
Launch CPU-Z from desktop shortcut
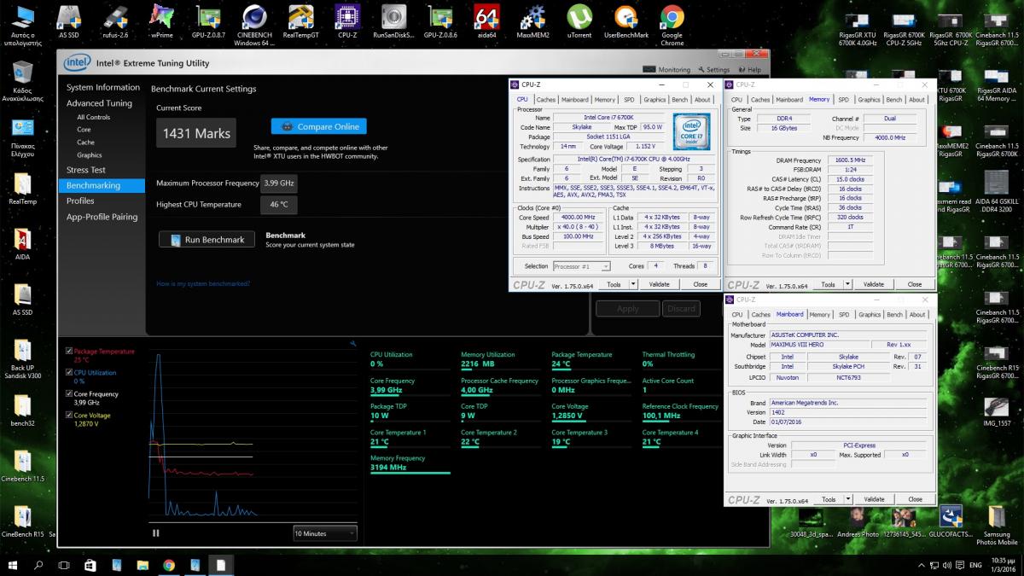(x=346, y=20)
